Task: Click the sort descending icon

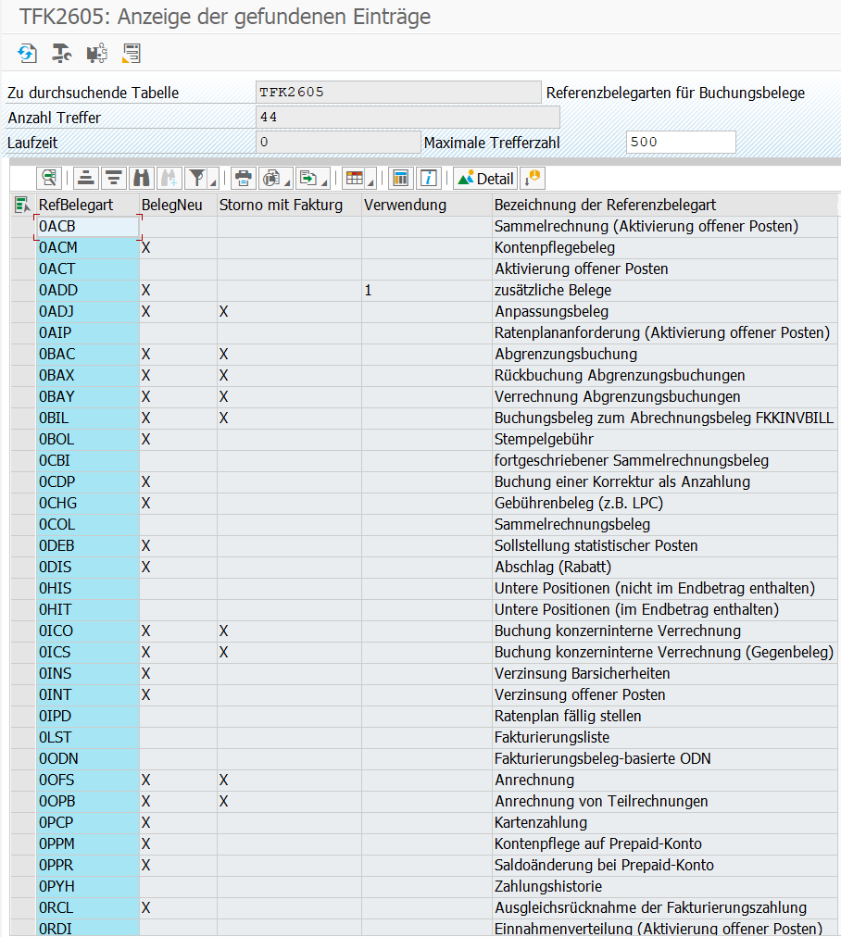Action: 113,179
